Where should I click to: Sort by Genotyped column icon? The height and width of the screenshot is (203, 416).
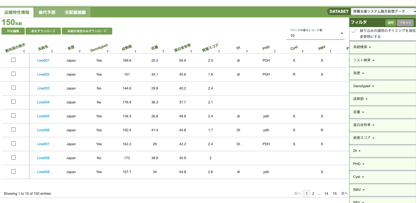(108, 51)
